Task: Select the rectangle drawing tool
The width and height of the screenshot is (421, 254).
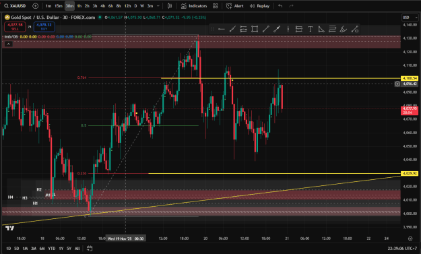Action: pos(255,29)
